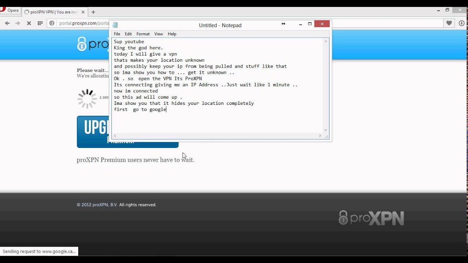Click the text 'now im connected' in Notepad
The image size is (468, 263).
coord(136,91)
